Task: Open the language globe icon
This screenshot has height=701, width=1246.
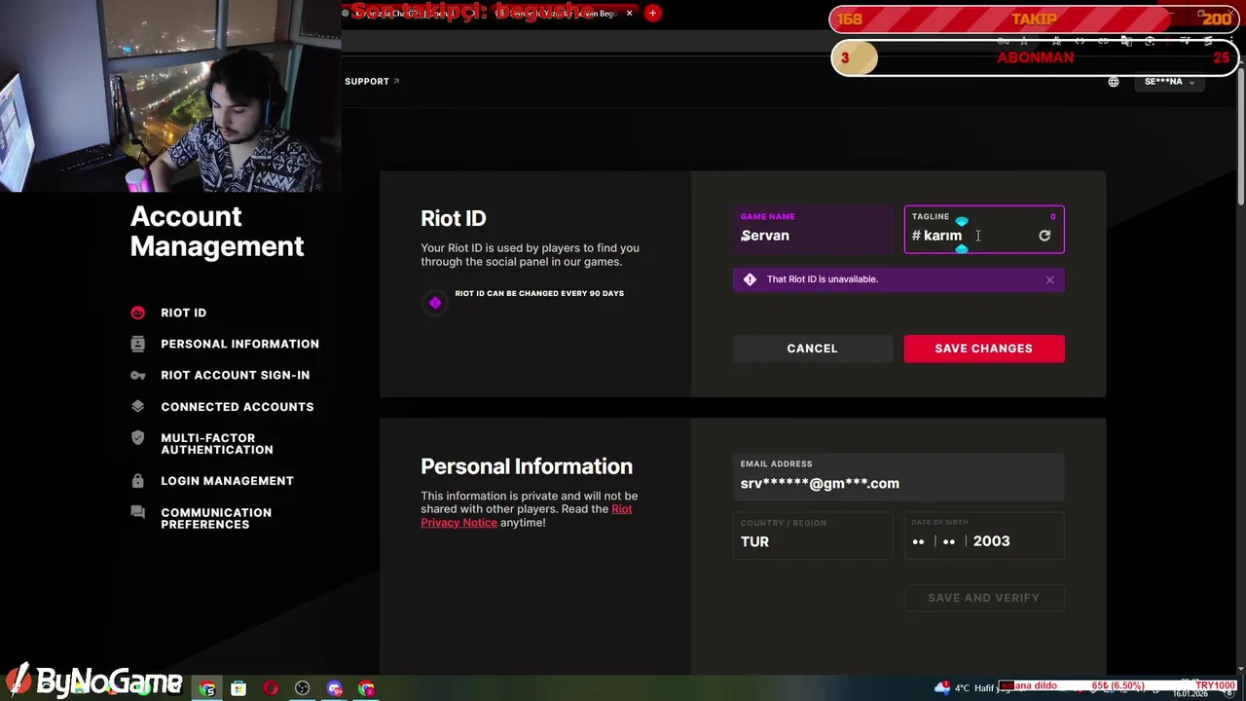Action: 1114,82
